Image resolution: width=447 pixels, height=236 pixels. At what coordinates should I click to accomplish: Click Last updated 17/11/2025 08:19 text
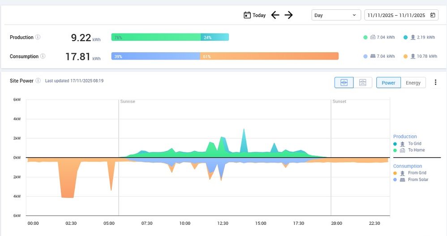coord(74,81)
